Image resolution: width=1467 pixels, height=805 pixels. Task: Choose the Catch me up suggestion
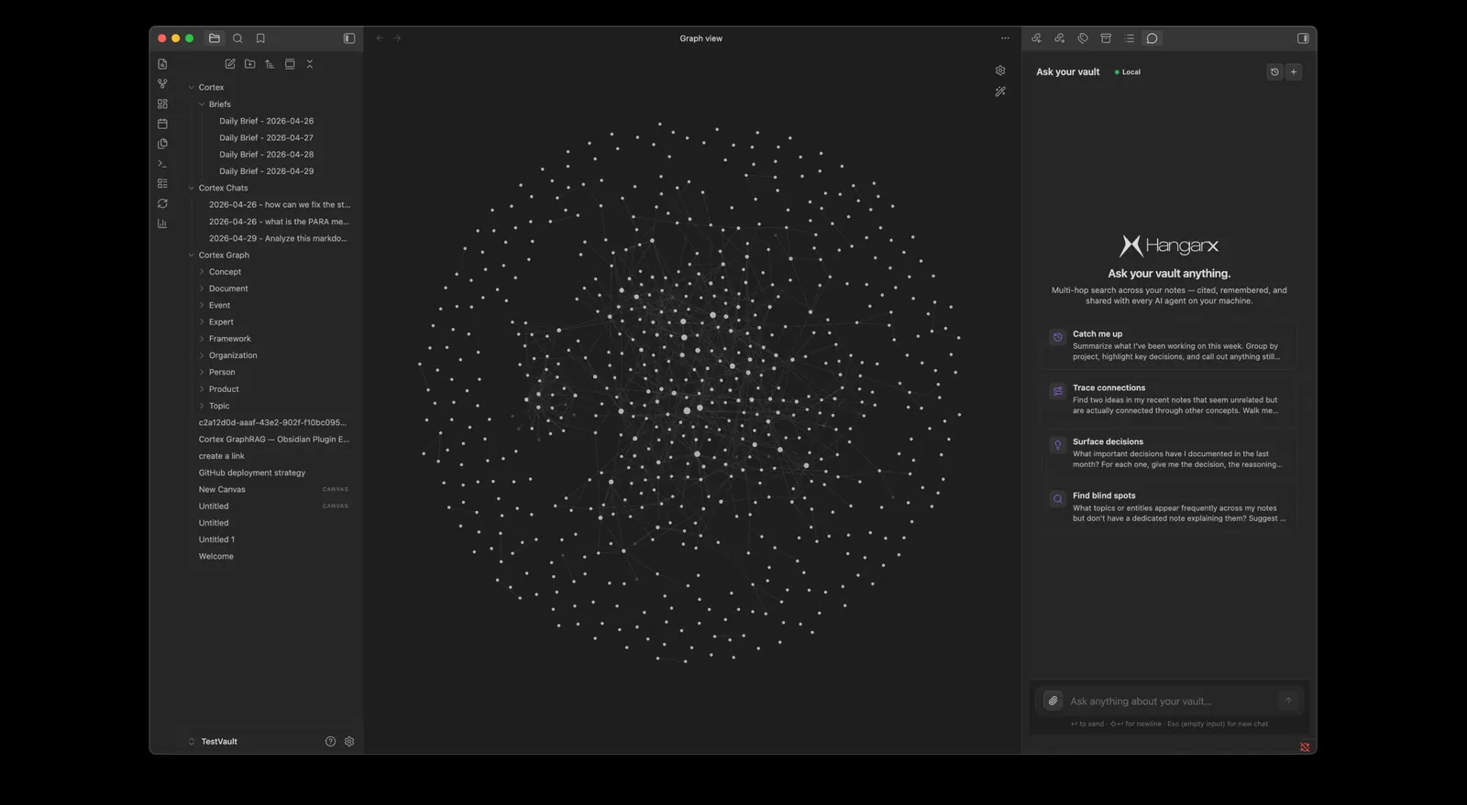(x=1169, y=345)
